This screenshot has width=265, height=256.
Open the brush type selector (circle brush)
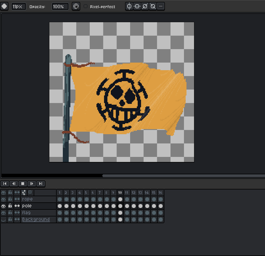[4, 6]
